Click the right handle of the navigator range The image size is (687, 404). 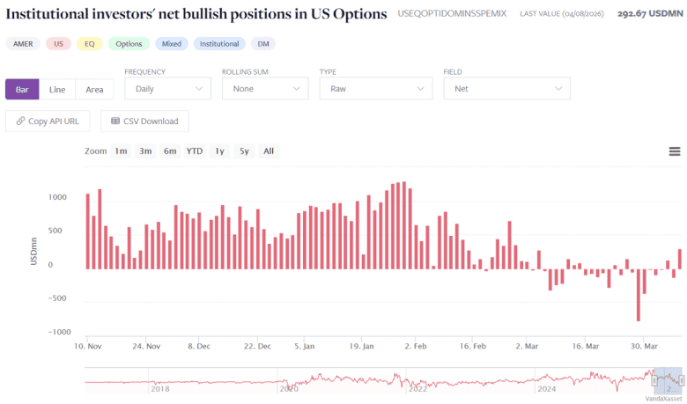(x=682, y=379)
